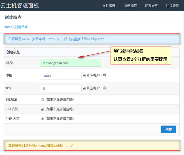Focus the 流量 input showing 1000
184x155 pixels.
(x=61, y=76)
